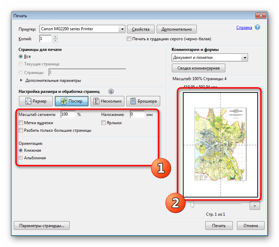The height and width of the screenshot is (247, 279).
Task: Click the blue help question mark icon
Action: (x=257, y=28)
